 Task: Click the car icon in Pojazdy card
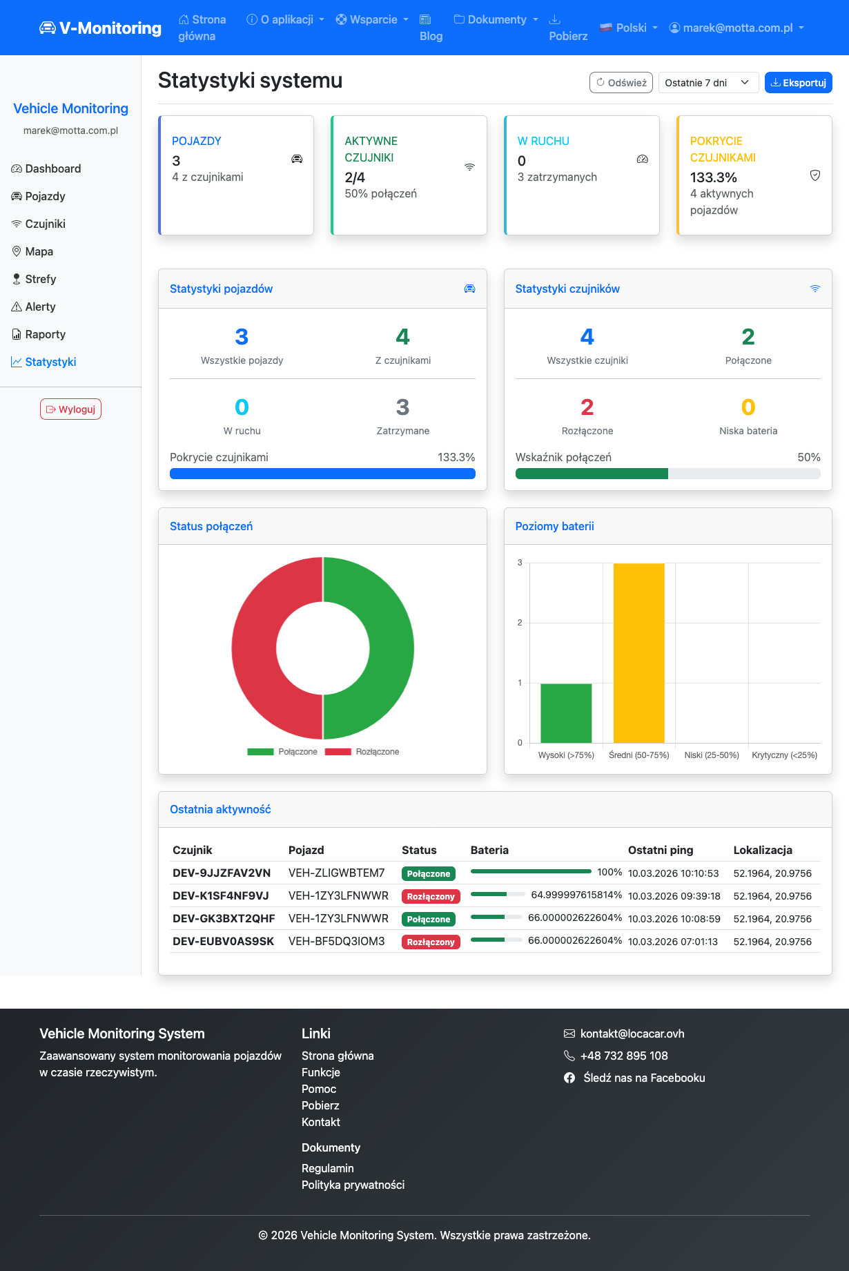(x=297, y=159)
